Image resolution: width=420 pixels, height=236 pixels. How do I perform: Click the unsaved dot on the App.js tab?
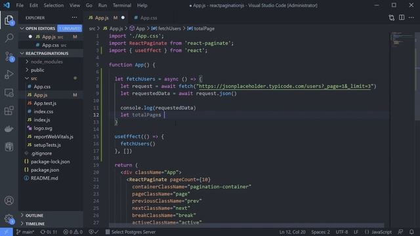(123, 18)
